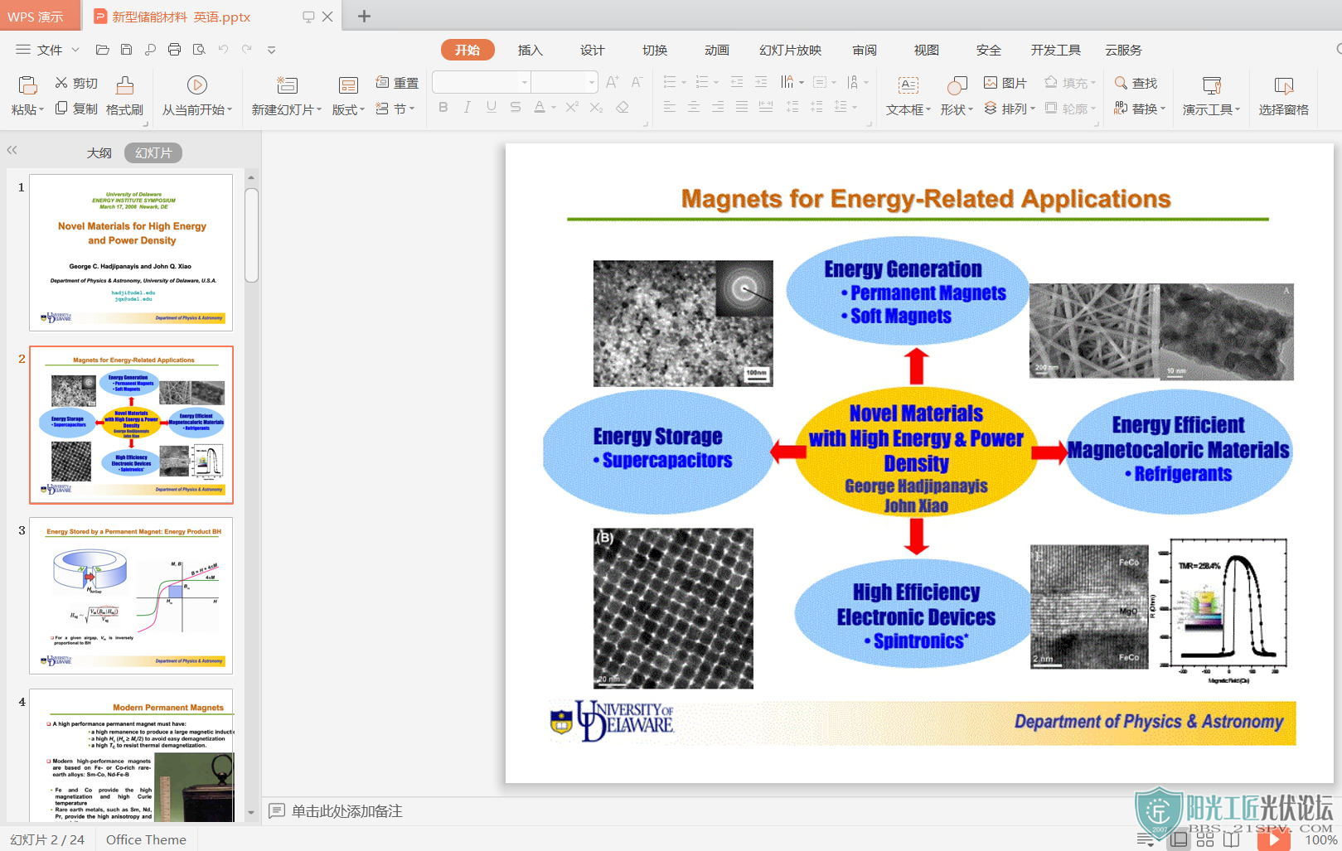This screenshot has height=851, width=1342.
Task: Click the decrease font size icon
Action: (637, 81)
